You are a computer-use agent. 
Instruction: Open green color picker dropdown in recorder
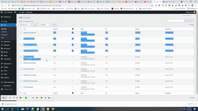point(28,98)
